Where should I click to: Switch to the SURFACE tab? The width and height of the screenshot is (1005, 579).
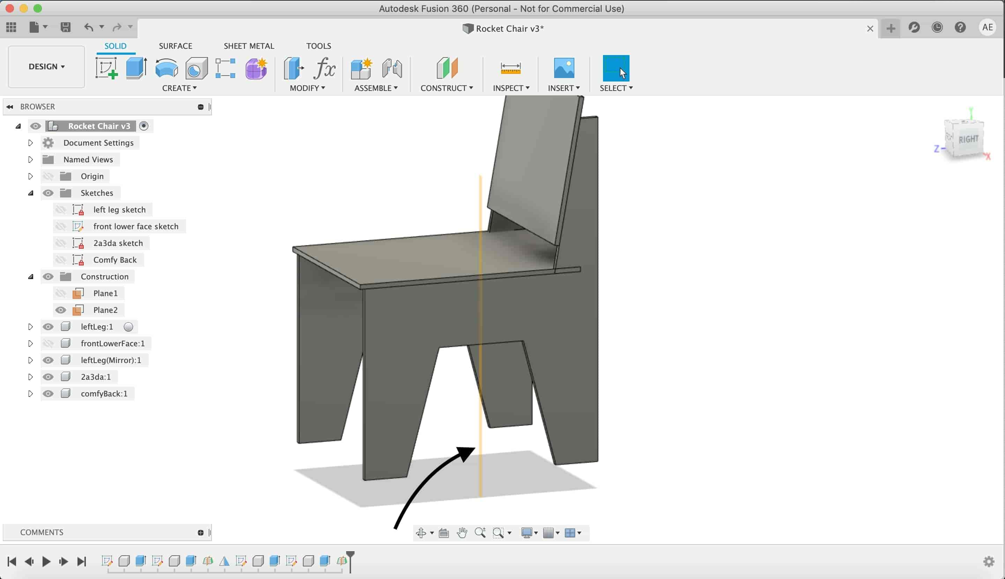point(175,46)
